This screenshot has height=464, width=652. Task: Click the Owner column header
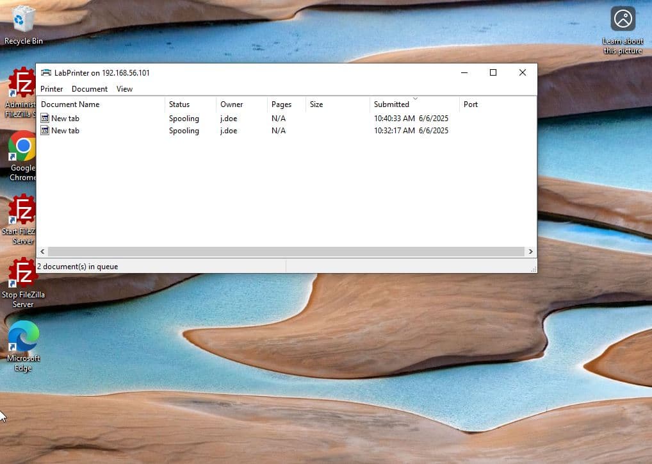pos(232,104)
